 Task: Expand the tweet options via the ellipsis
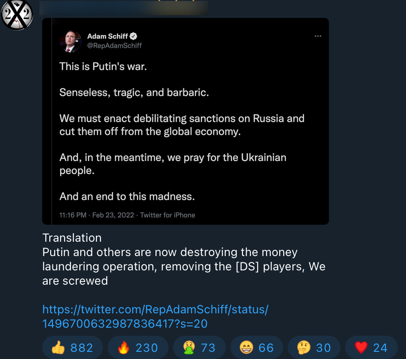point(318,36)
